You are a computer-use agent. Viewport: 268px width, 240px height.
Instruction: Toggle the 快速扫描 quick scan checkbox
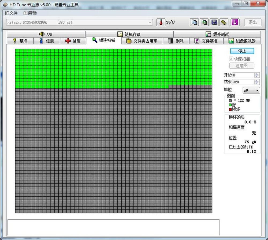tap(231, 59)
